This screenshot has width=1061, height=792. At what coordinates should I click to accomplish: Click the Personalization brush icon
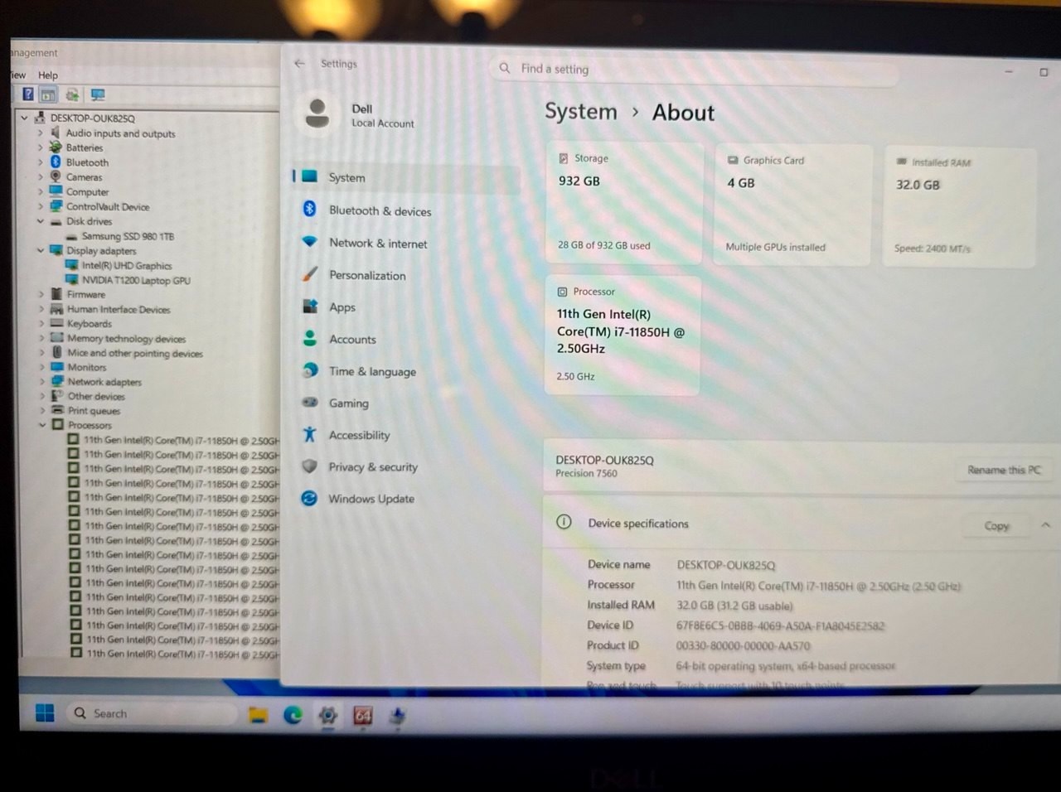[310, 273]
